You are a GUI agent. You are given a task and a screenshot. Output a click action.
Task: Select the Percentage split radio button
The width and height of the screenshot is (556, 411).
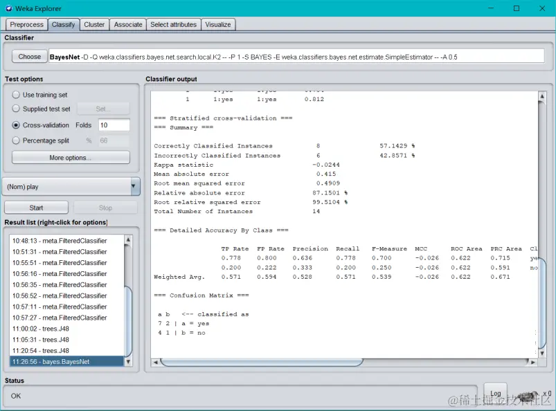point(16,140)
